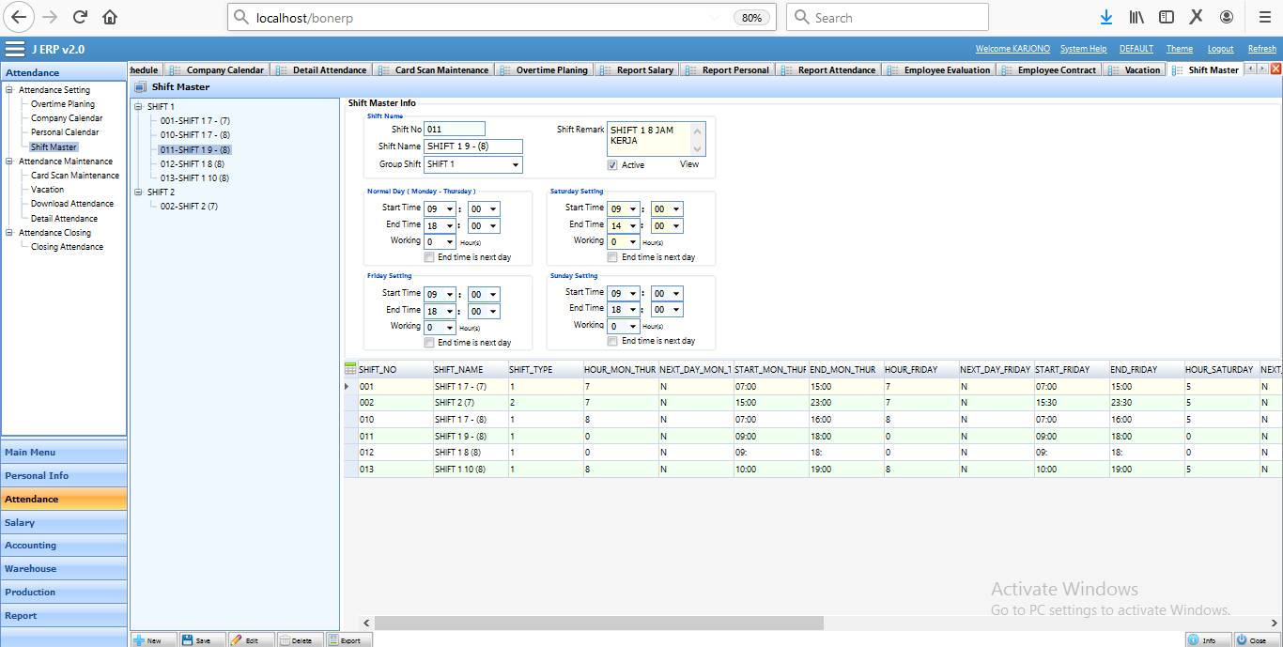This screenshot has width=1283, height=647.
Task: Click the Export toolbar icon
Action: (333, 640)
